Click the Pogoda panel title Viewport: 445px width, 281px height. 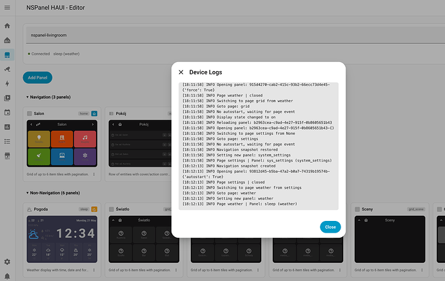(41, 209)
